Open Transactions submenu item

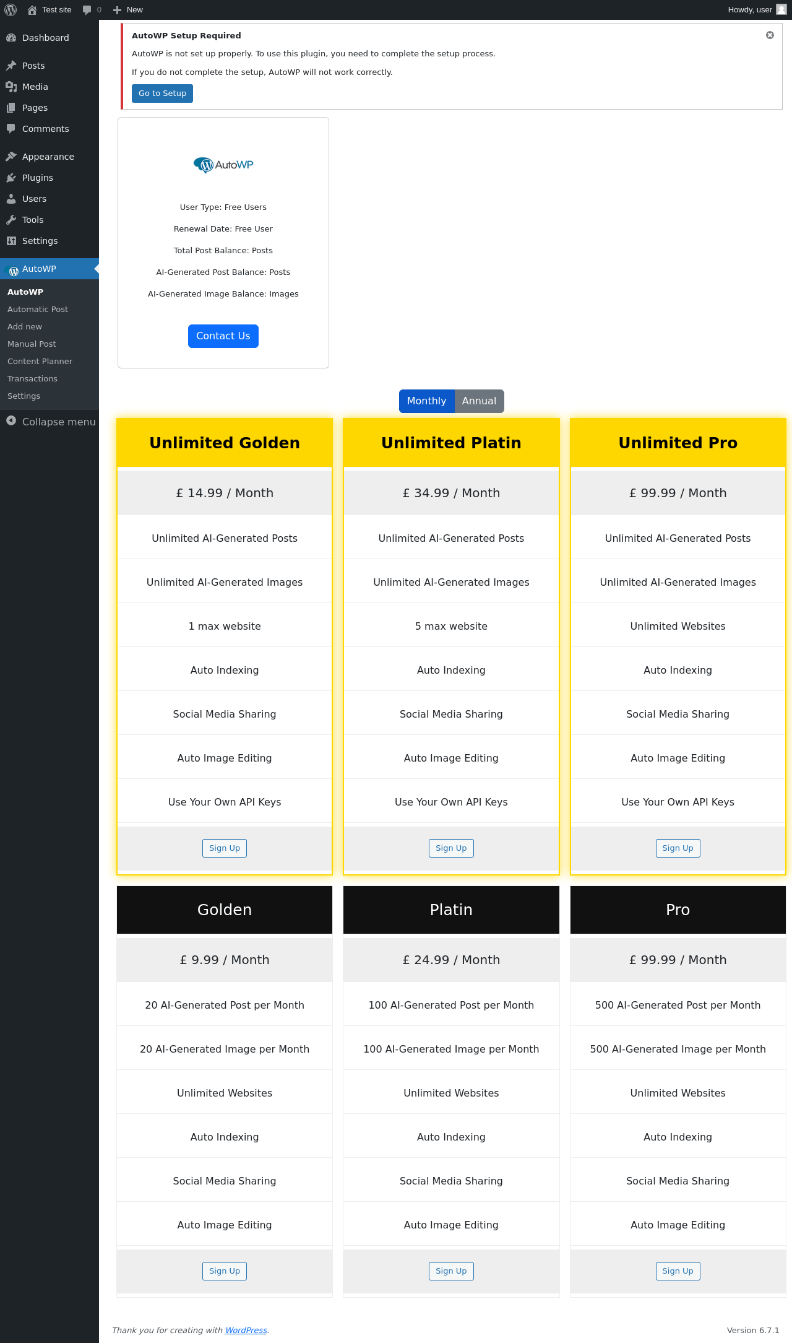coord(32,379)
